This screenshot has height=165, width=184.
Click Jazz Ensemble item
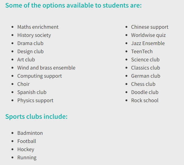point(148,43)
